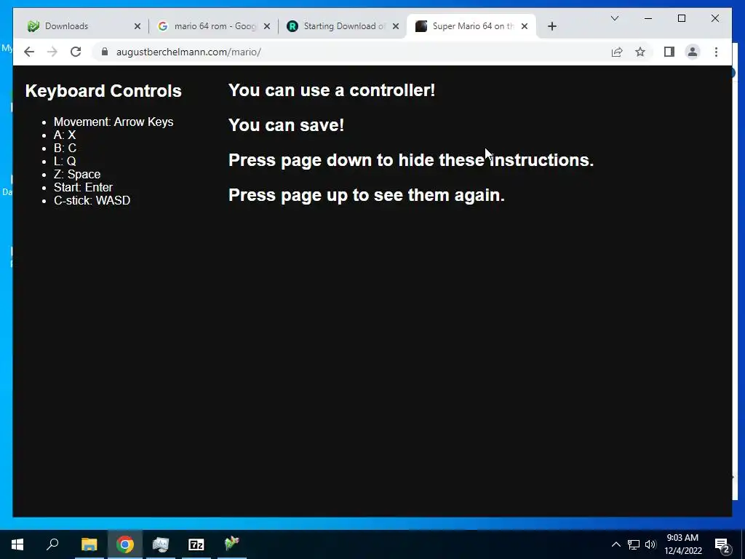Open network status tray icon

point(634,544)
